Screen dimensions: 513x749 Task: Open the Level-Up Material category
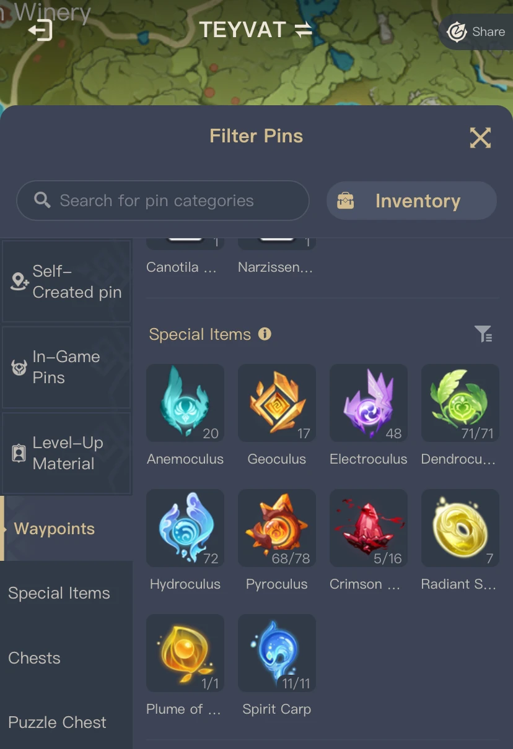point(66,453)
